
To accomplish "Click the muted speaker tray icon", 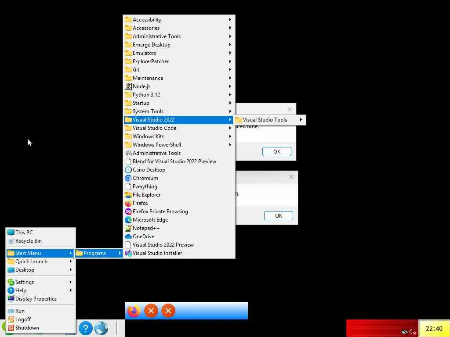I will pos(412,332).
